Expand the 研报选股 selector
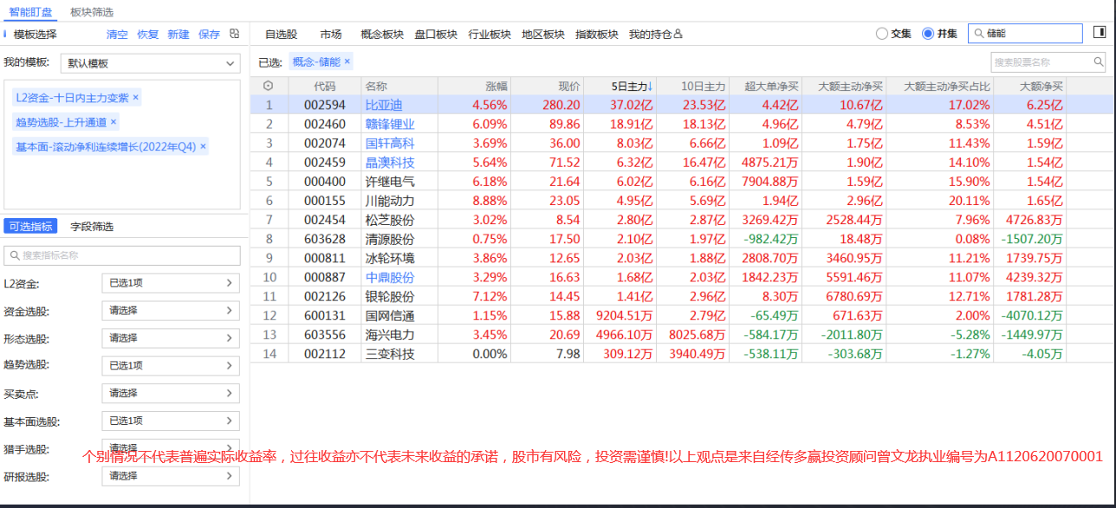The width and height of the screenshot is (1116, 508). tap(171, 476)
